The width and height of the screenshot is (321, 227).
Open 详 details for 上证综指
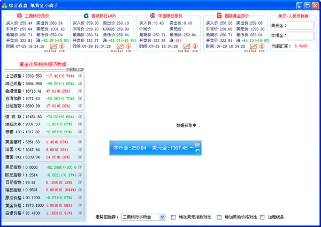click(x=80, y=76)
